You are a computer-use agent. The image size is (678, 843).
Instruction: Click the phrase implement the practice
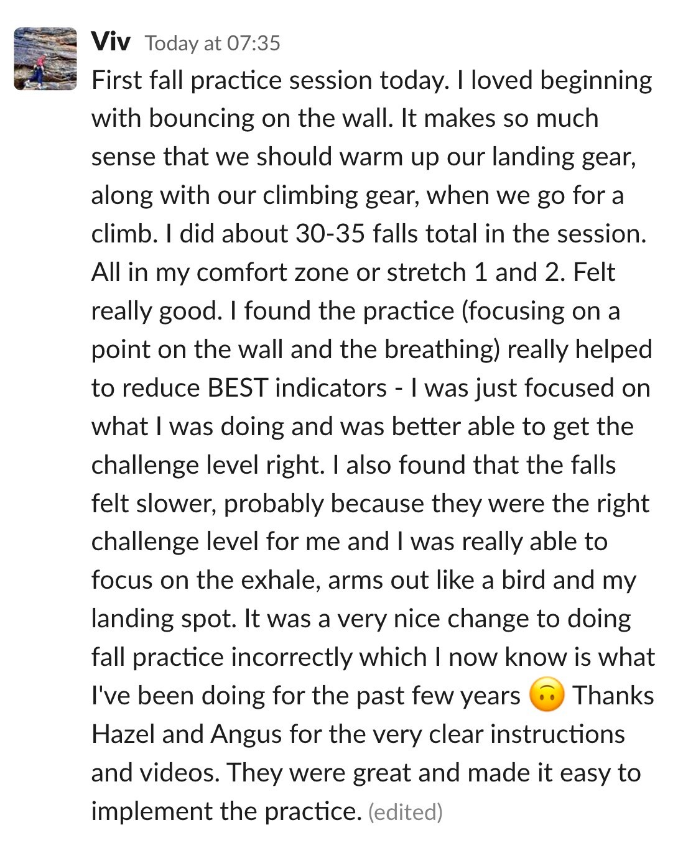pos(226,813)
